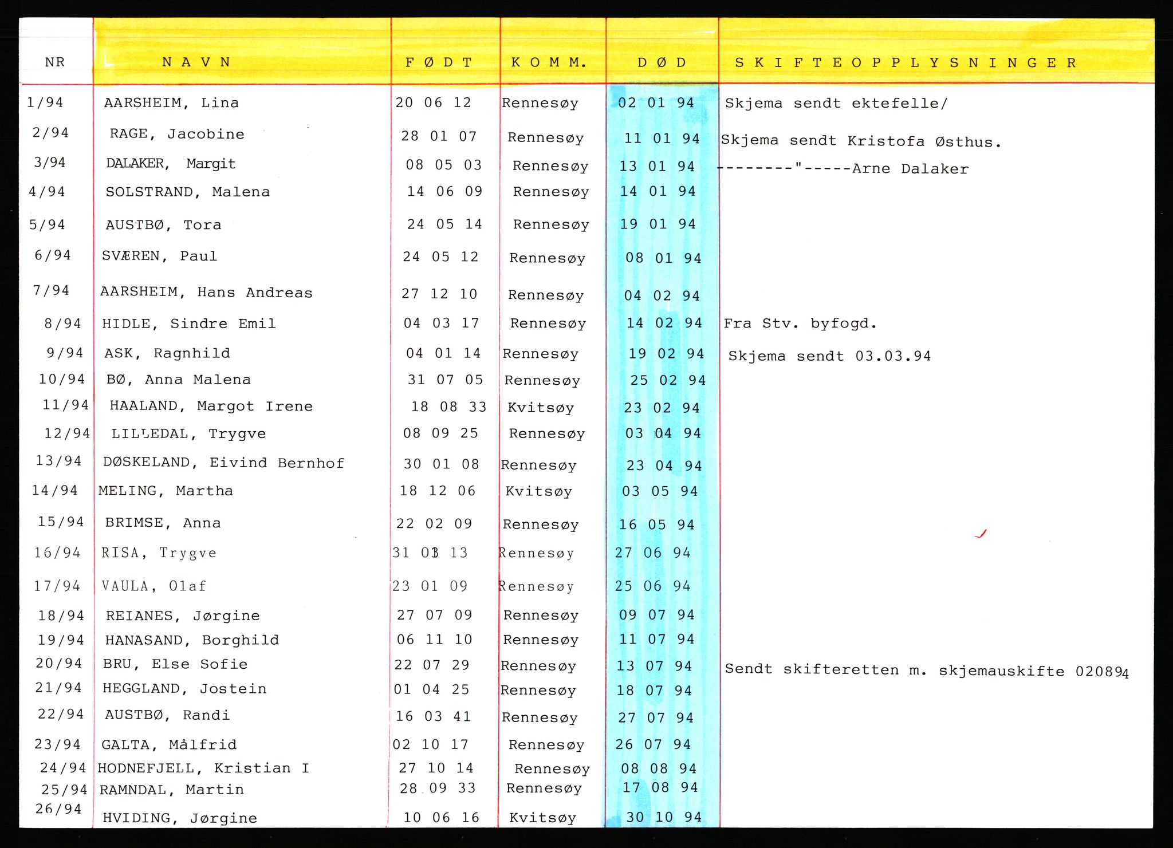Click birth date 18 08 33
The height and width of the screenshot is (848, 1173).
coord(449,407)
